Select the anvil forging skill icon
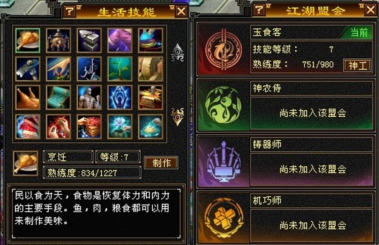Viewport: 379px width, 245px height. coord(89,40)
